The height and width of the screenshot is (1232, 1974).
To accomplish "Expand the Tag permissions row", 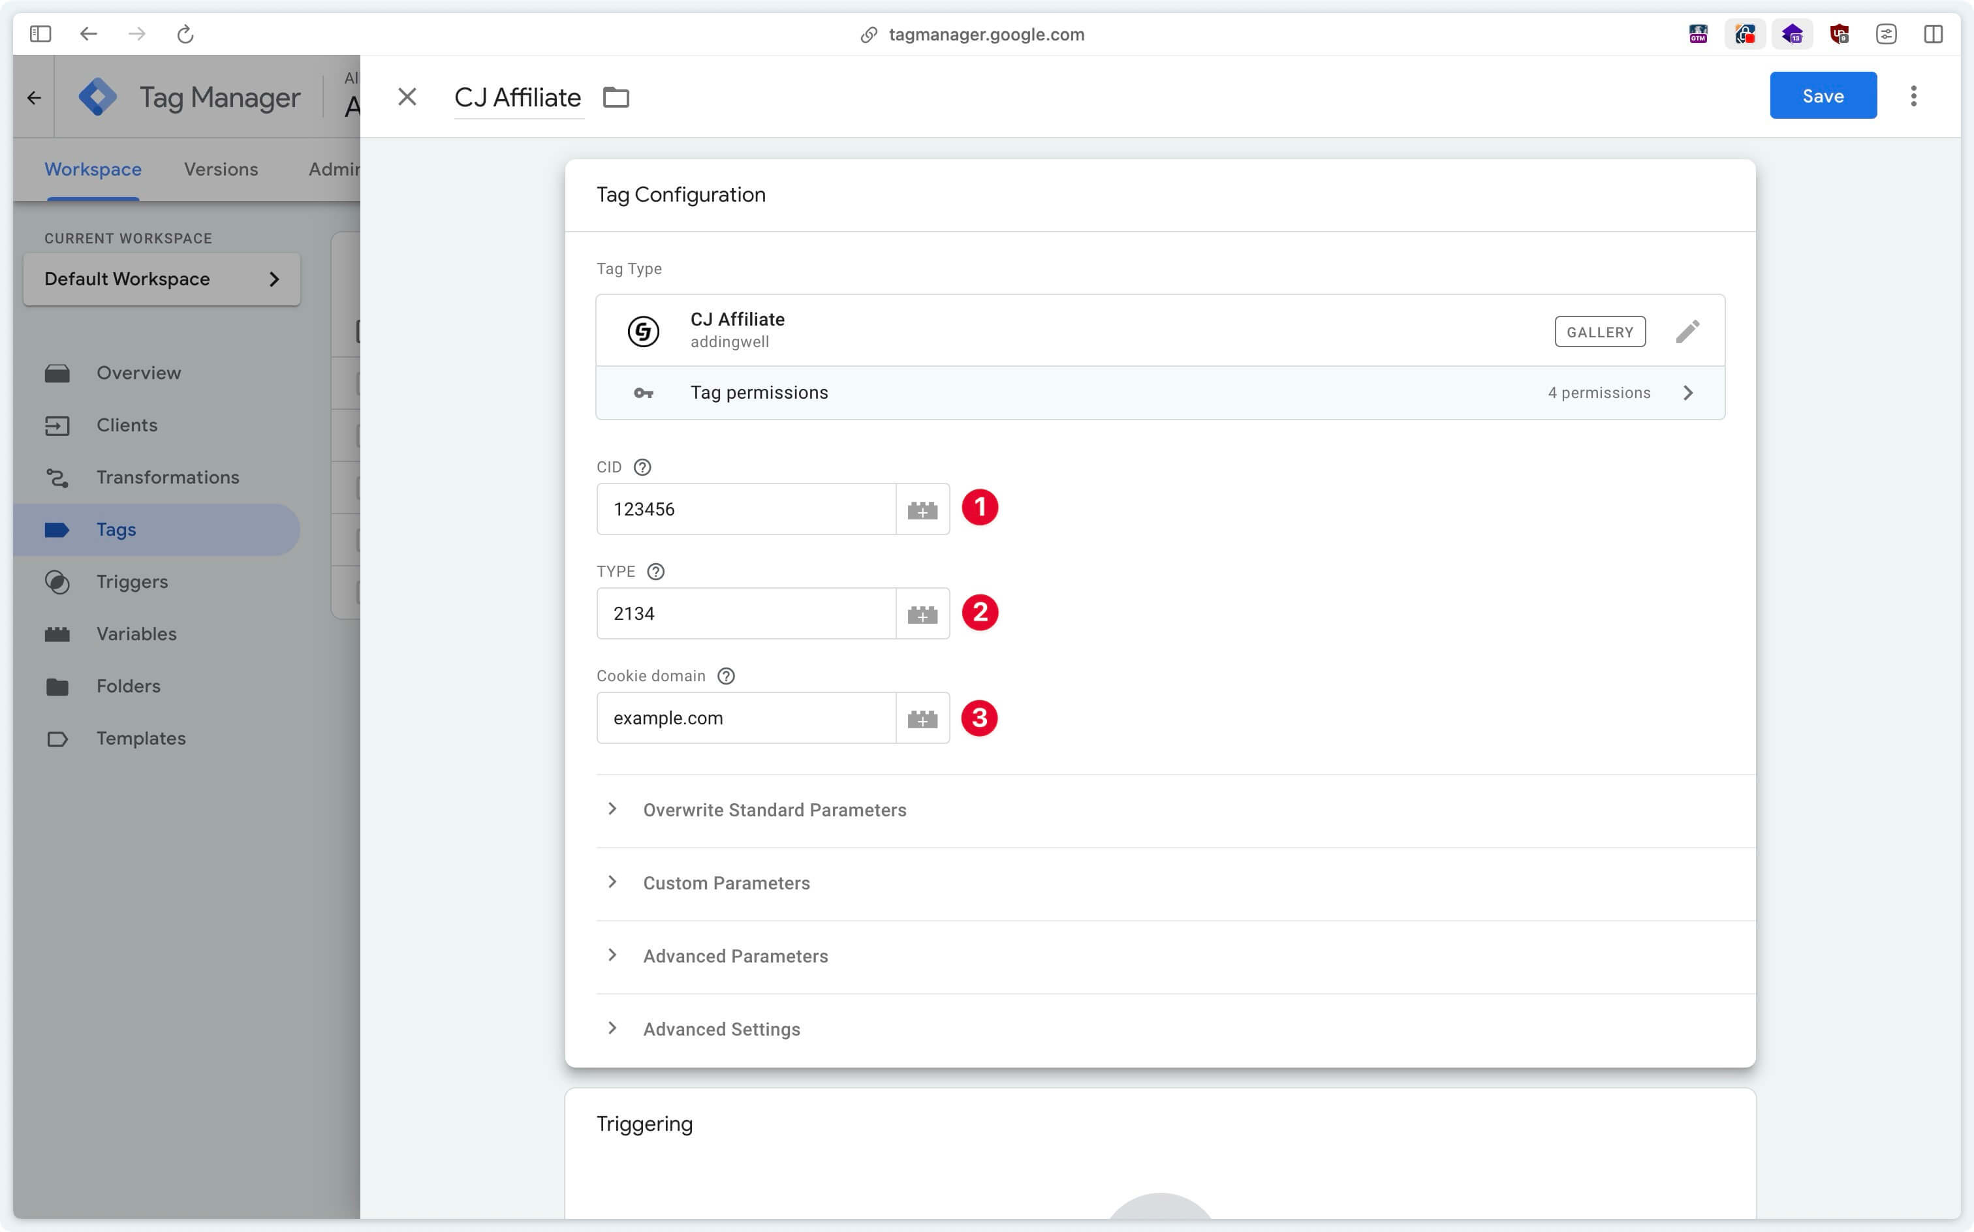I will click(1160, 393).
